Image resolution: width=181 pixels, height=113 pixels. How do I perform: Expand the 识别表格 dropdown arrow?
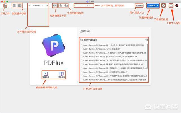click(x=157, y=6)
